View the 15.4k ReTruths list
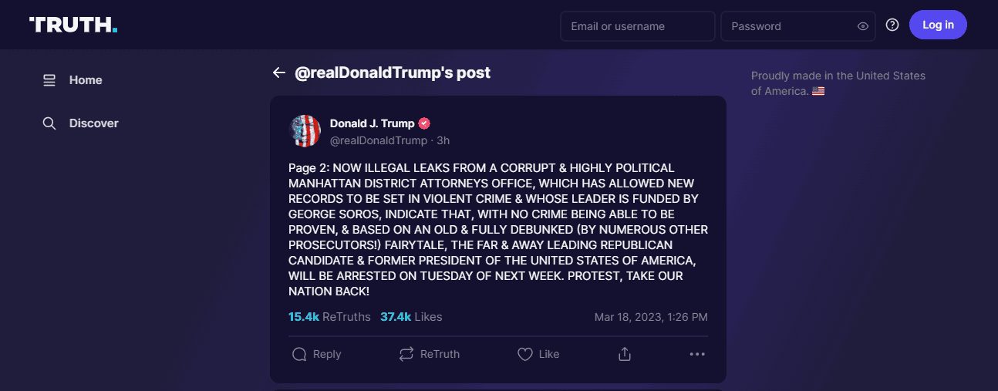Image resolution: width=998 pixels, height=391 pixels. point(329,317)
